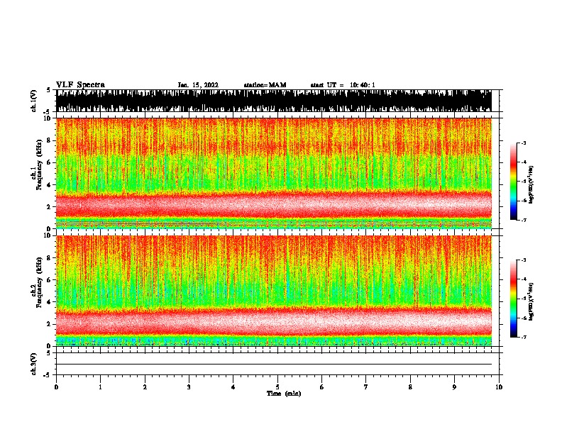Click the "6" kHz tick on ch.2 frequency axis
Image resolution: width=562 pixels, height=434 pixels.
coord(50,280)
